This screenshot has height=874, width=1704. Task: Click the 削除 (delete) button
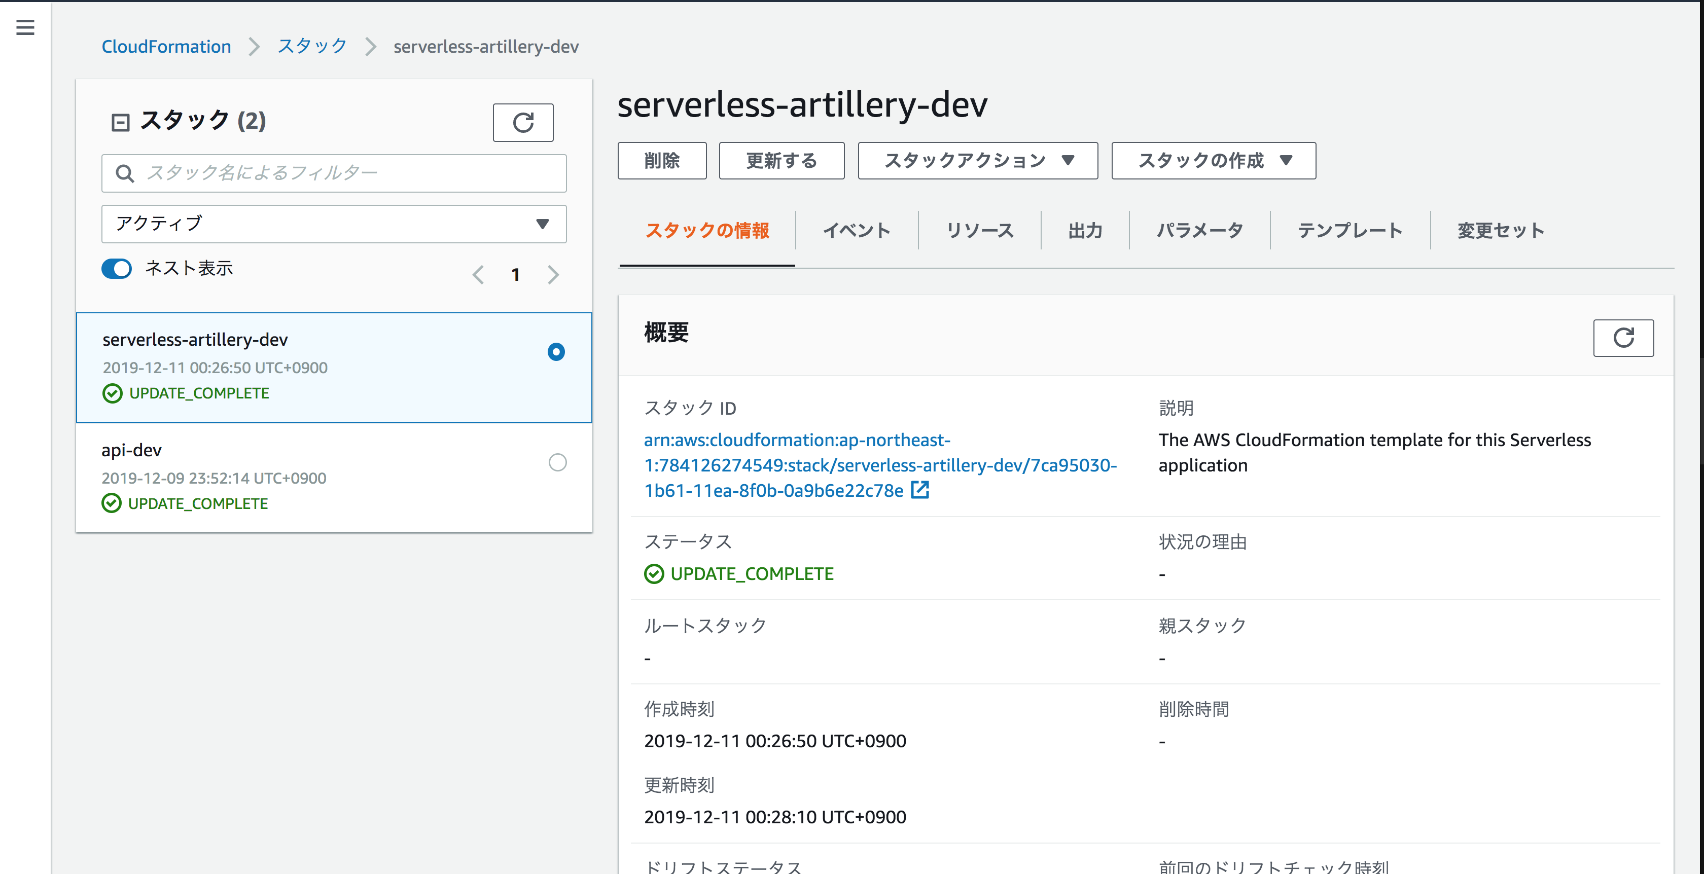[x=661, y=161]
